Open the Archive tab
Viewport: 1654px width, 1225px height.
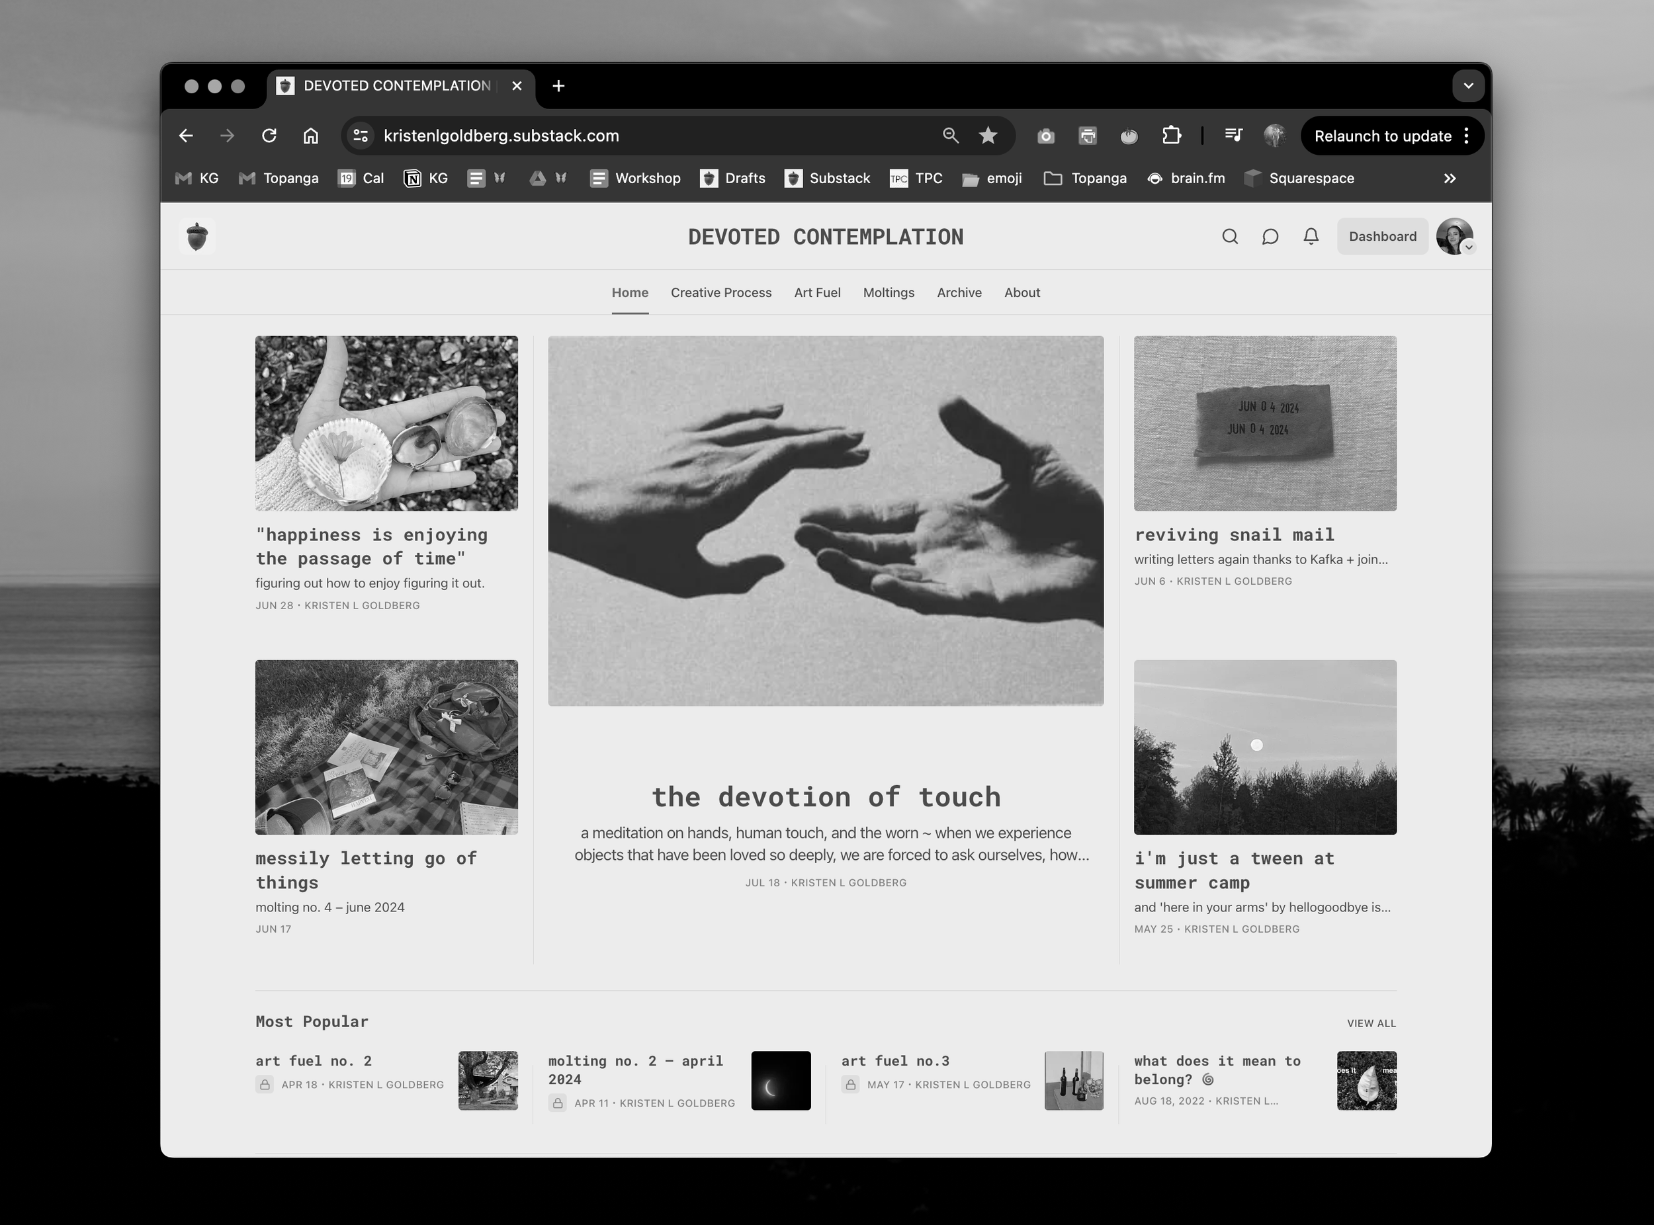coord(959,293)
